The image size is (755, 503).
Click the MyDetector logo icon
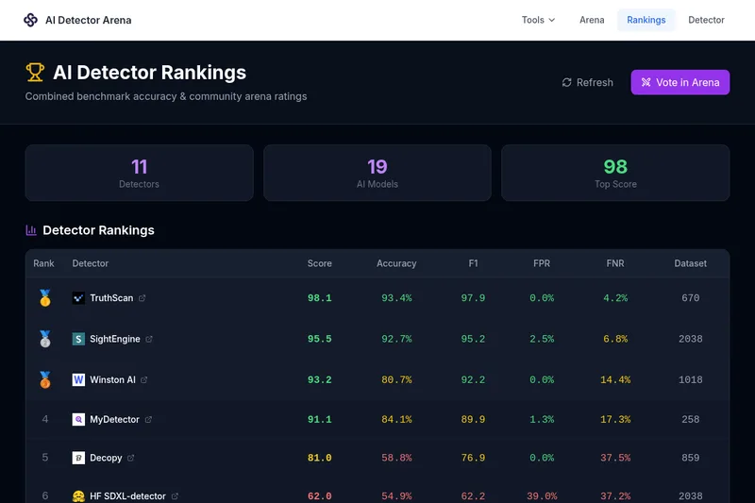(x=78, y=419)
